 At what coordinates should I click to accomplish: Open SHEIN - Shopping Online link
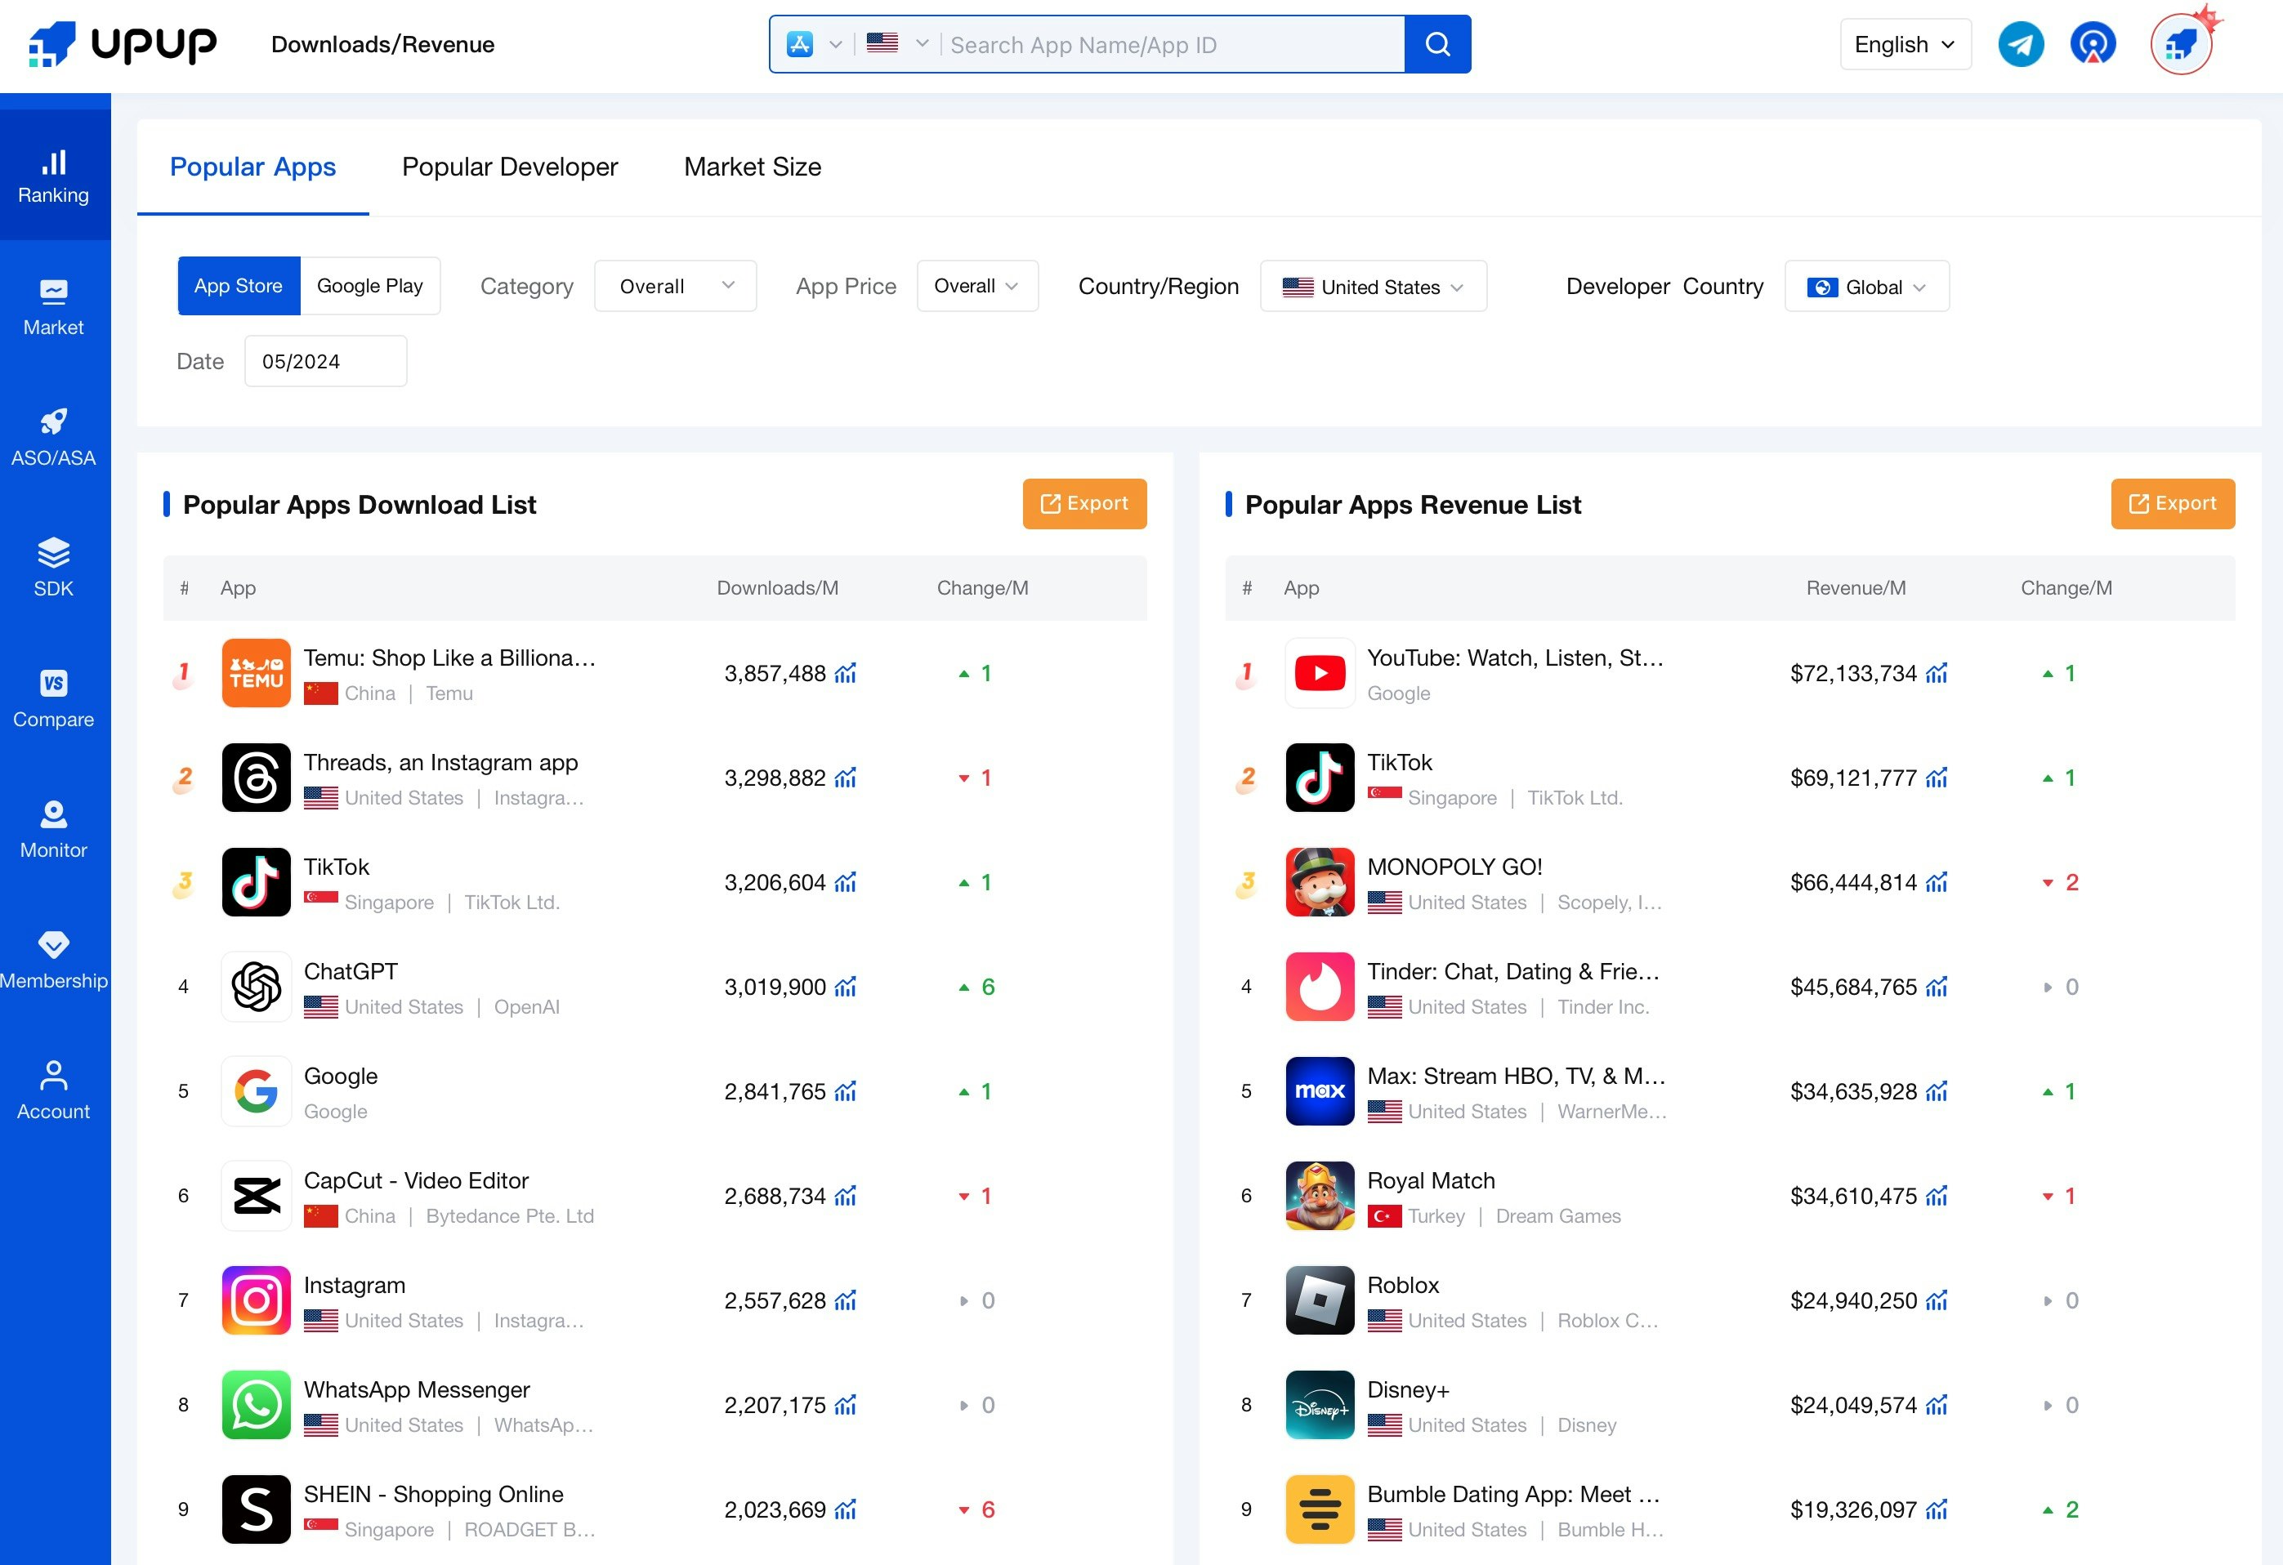[433, 1494]
